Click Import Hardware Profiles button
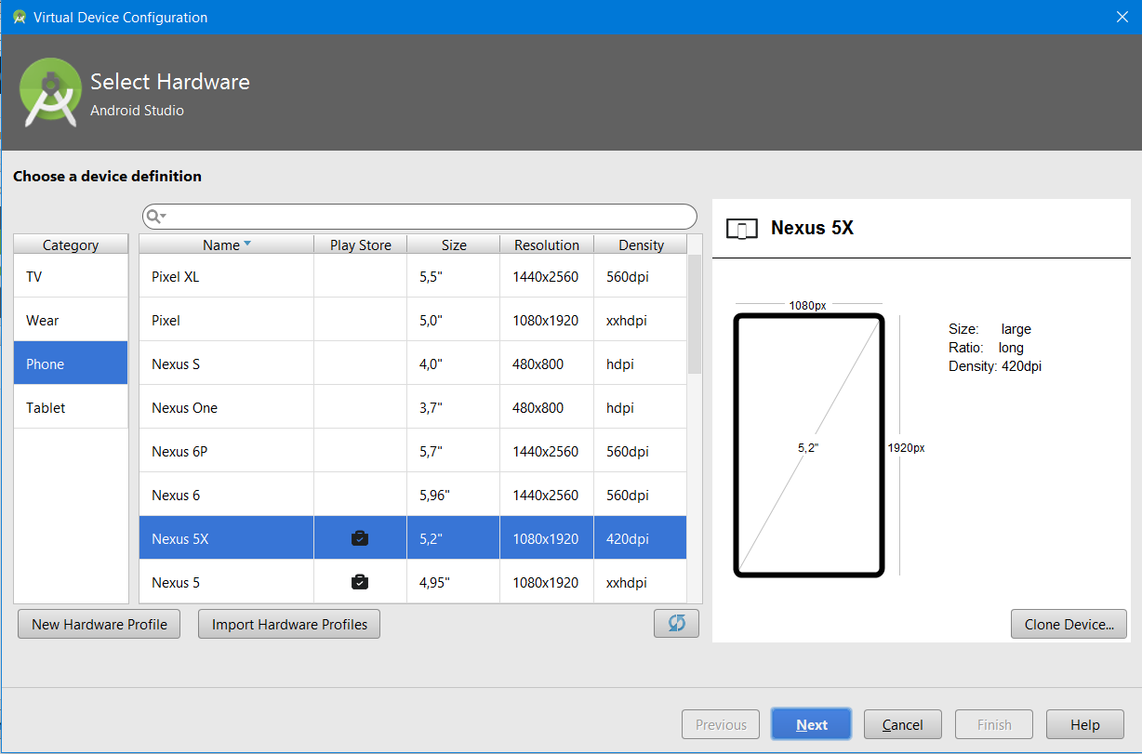 tap(289, 624)
